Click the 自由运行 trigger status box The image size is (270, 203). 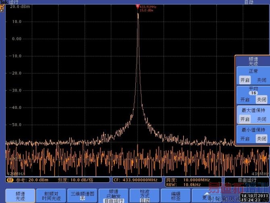tap(247, 180)
